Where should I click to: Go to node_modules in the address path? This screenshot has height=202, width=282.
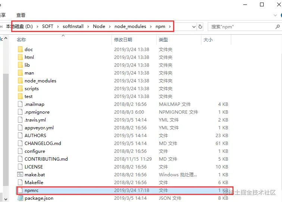point(130,26)
